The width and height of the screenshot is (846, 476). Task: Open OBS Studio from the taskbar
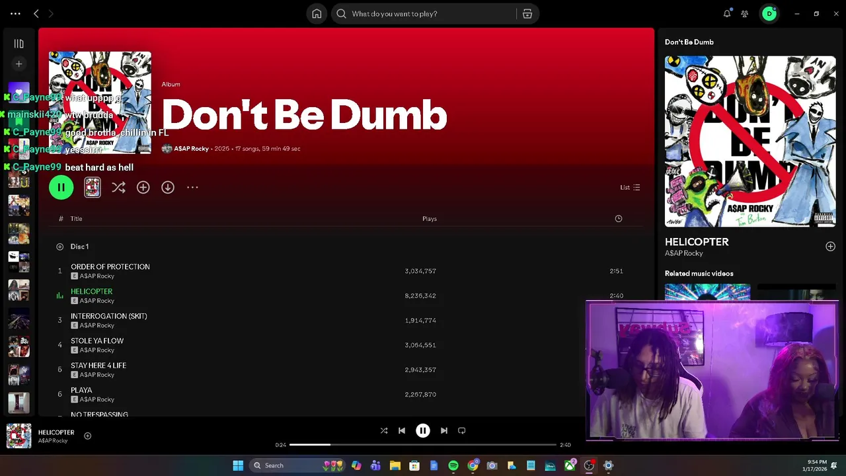pos(589,465)
